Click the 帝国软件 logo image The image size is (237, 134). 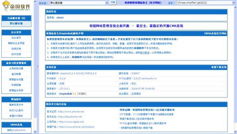16,6
